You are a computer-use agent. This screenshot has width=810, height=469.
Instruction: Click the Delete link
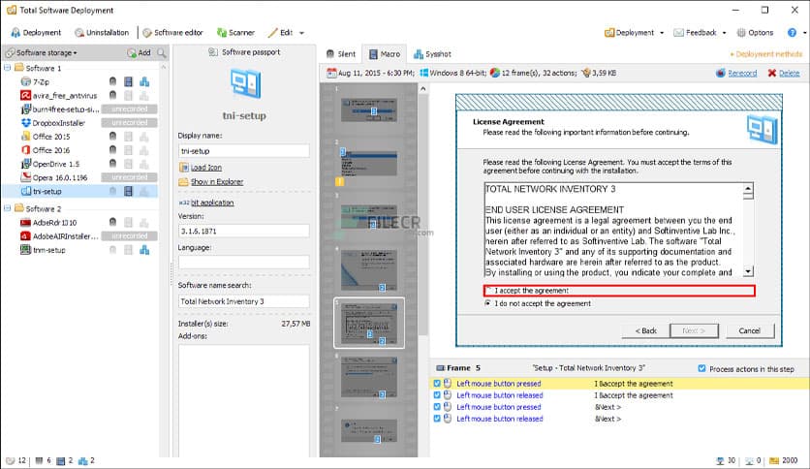(x=789, y=74)
